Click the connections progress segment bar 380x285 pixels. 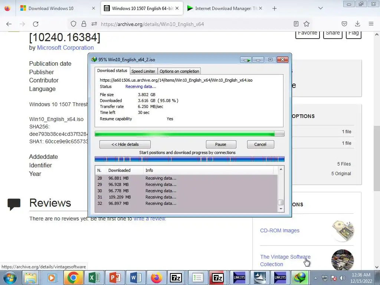point(190,159)
